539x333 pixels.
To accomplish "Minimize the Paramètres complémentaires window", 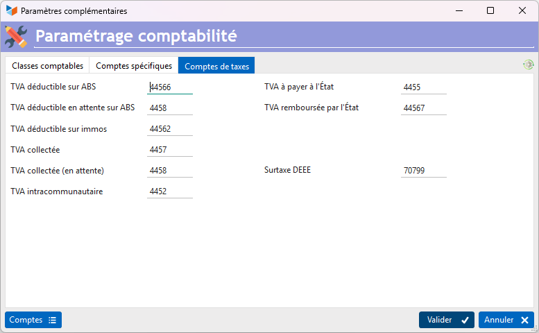I will click(459, 10).
